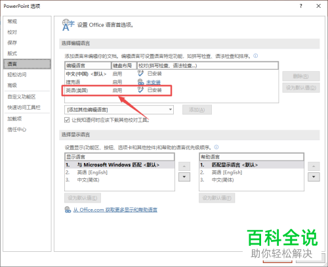The image size is (328, 267).
Task: Click the 键盘布局 column header
Action: pyautogui.click(x=124, y=65)
